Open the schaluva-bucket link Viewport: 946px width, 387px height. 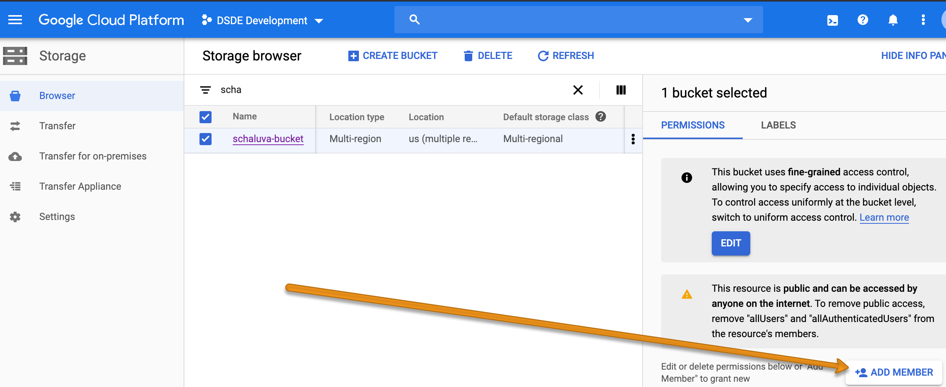pyautogui.click(x=268, y=139)
